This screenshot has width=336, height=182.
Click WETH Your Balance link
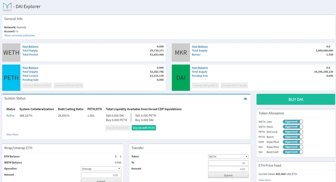coord(30,46)
